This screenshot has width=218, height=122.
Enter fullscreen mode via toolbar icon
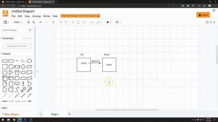(207, 22)
